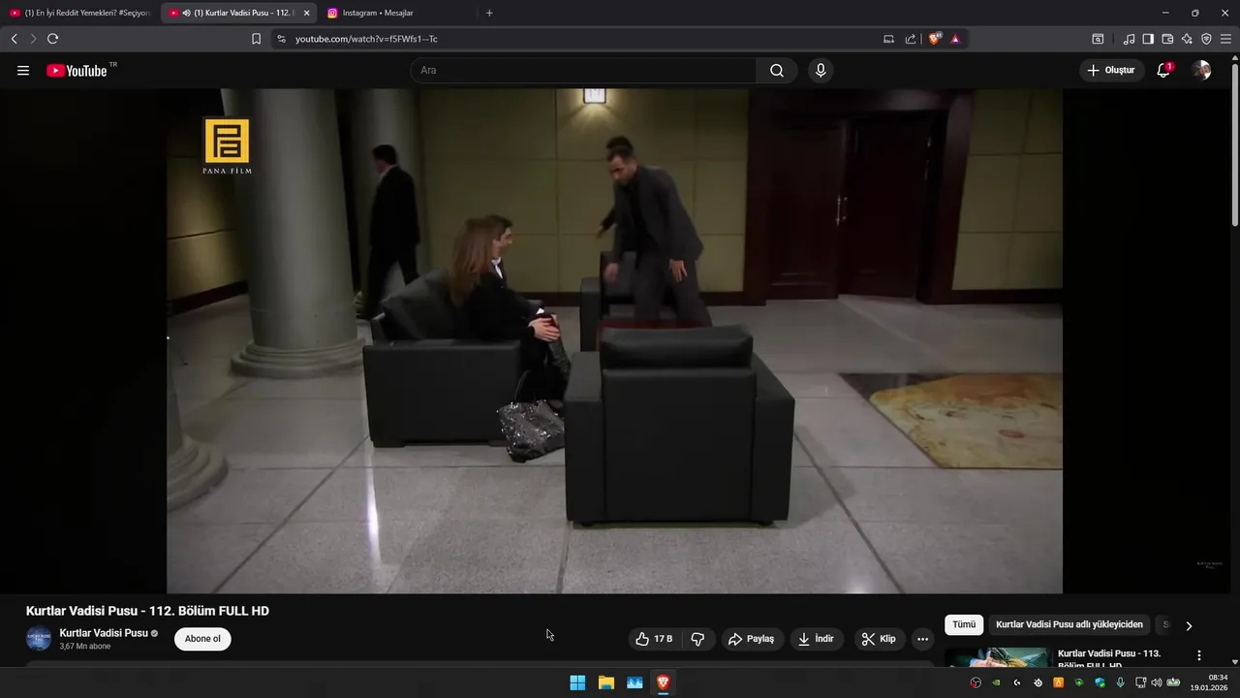
Task: Open the NVIDIA tray icon
Action: [996, 682]
